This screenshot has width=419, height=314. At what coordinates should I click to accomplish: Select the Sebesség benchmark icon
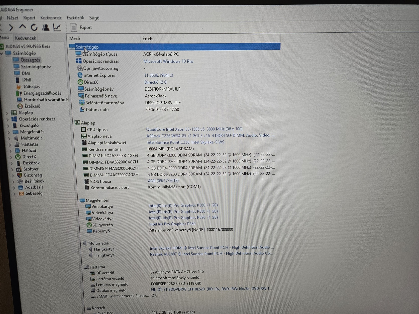21,193
